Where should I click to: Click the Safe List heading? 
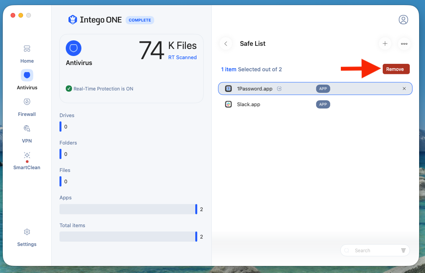(x=253, y=44)
